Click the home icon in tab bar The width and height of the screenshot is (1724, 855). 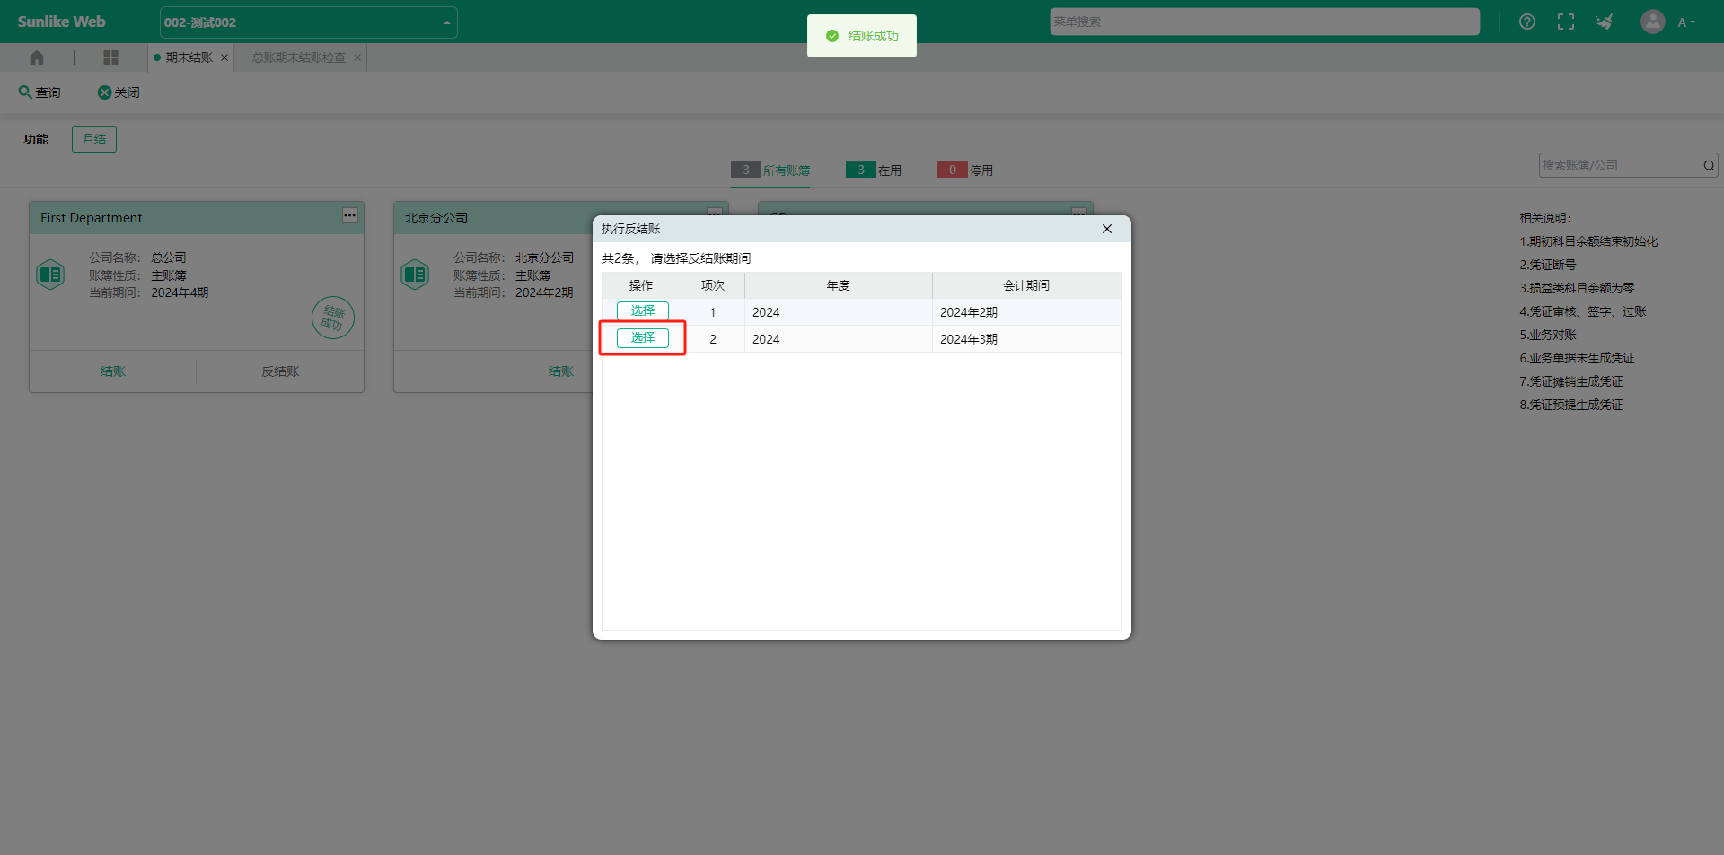pos(37,57)
